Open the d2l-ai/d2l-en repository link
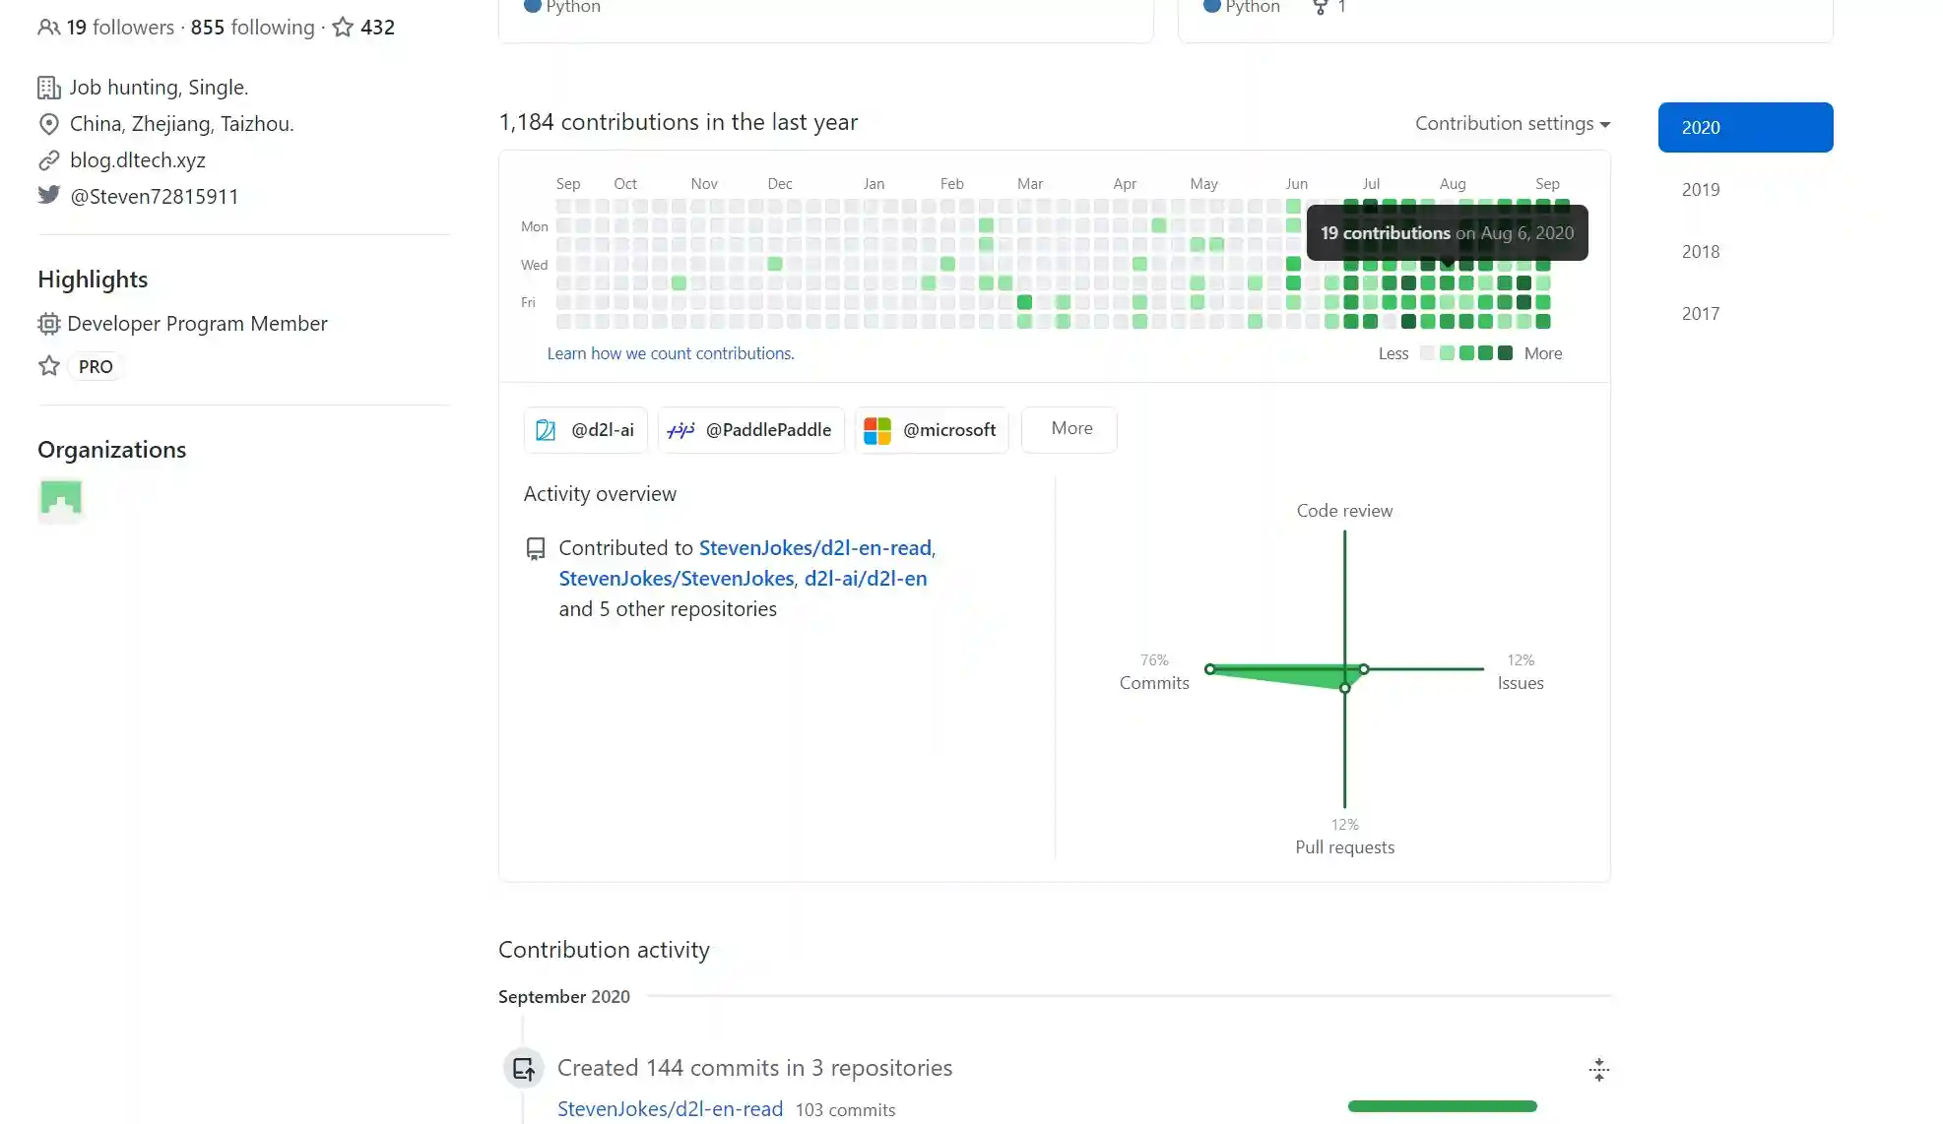This screenshot has width=1943, height=1124. [x=865, y=579]
